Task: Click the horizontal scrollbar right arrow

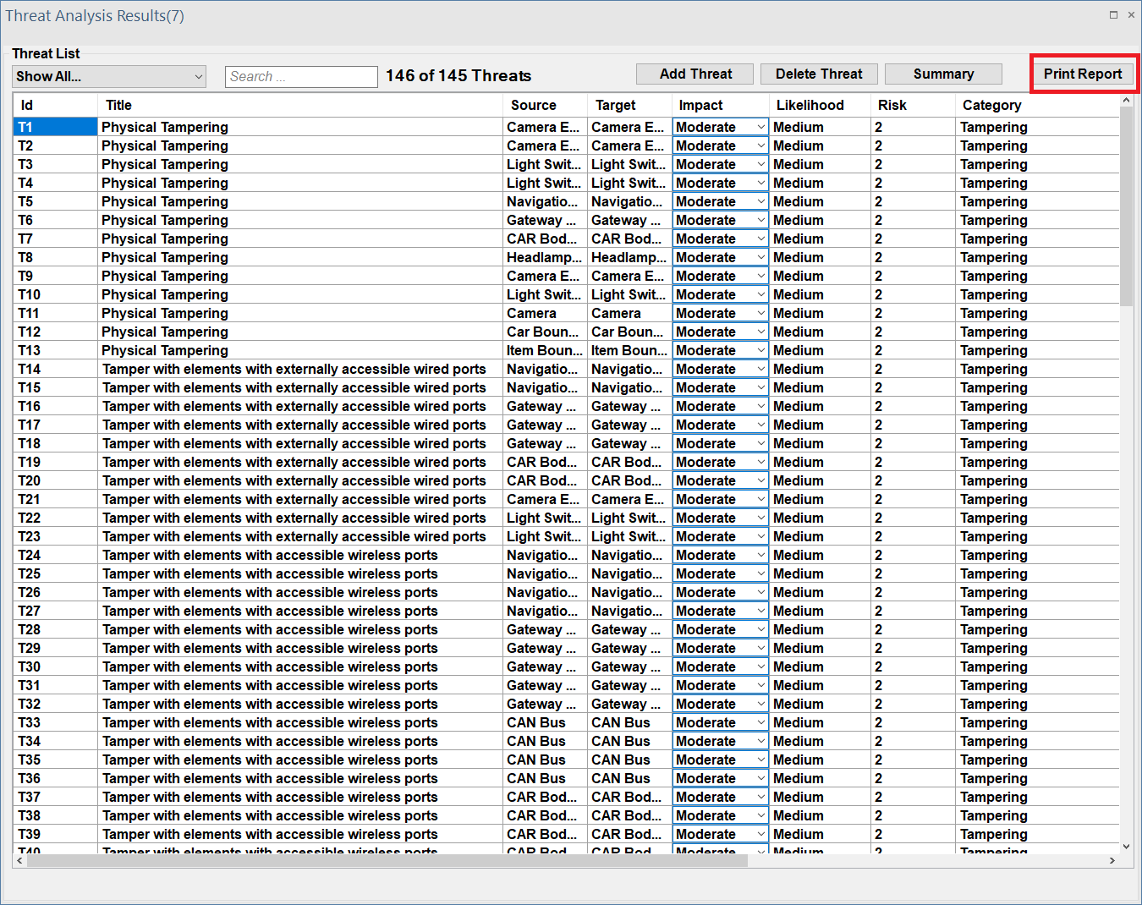Action: (1112, 861)
